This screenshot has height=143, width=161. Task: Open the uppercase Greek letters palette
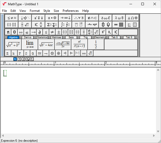(132, 18)
